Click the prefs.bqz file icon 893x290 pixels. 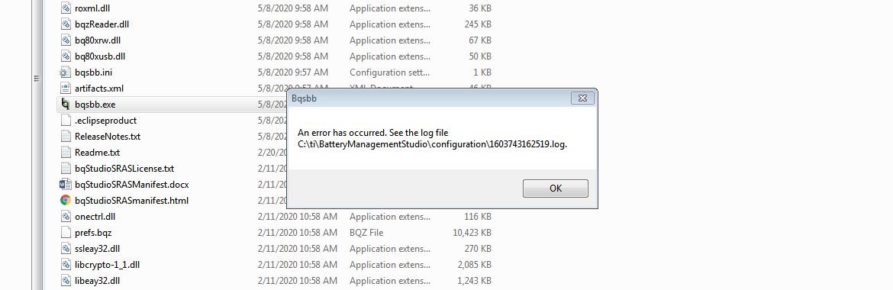pos(66,233)
